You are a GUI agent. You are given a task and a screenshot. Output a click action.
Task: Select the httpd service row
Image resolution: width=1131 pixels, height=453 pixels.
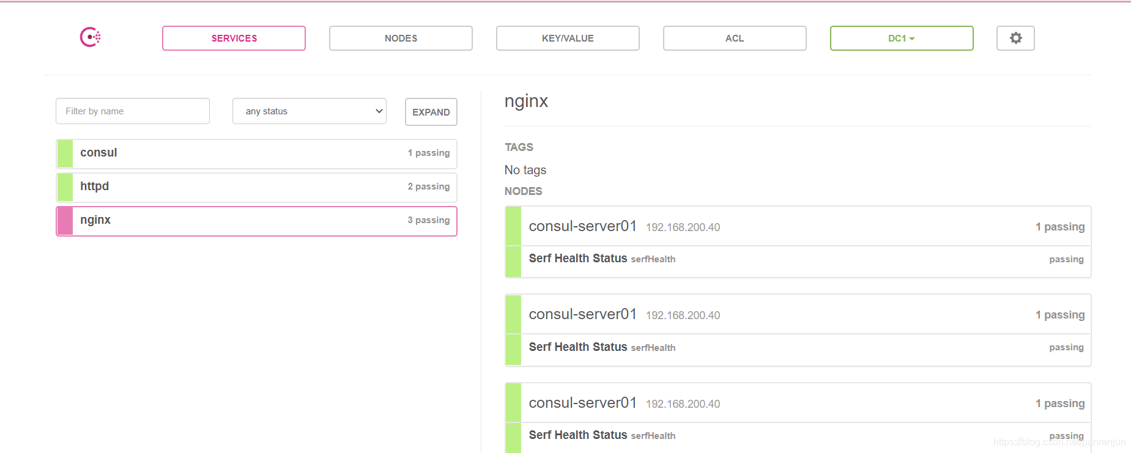coord(257,187)
